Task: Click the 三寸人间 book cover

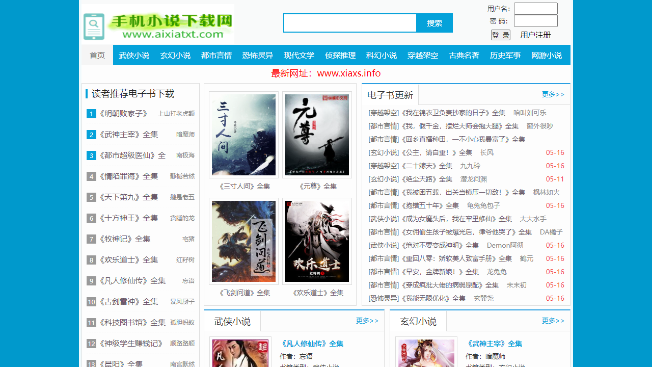Action: 243,135
